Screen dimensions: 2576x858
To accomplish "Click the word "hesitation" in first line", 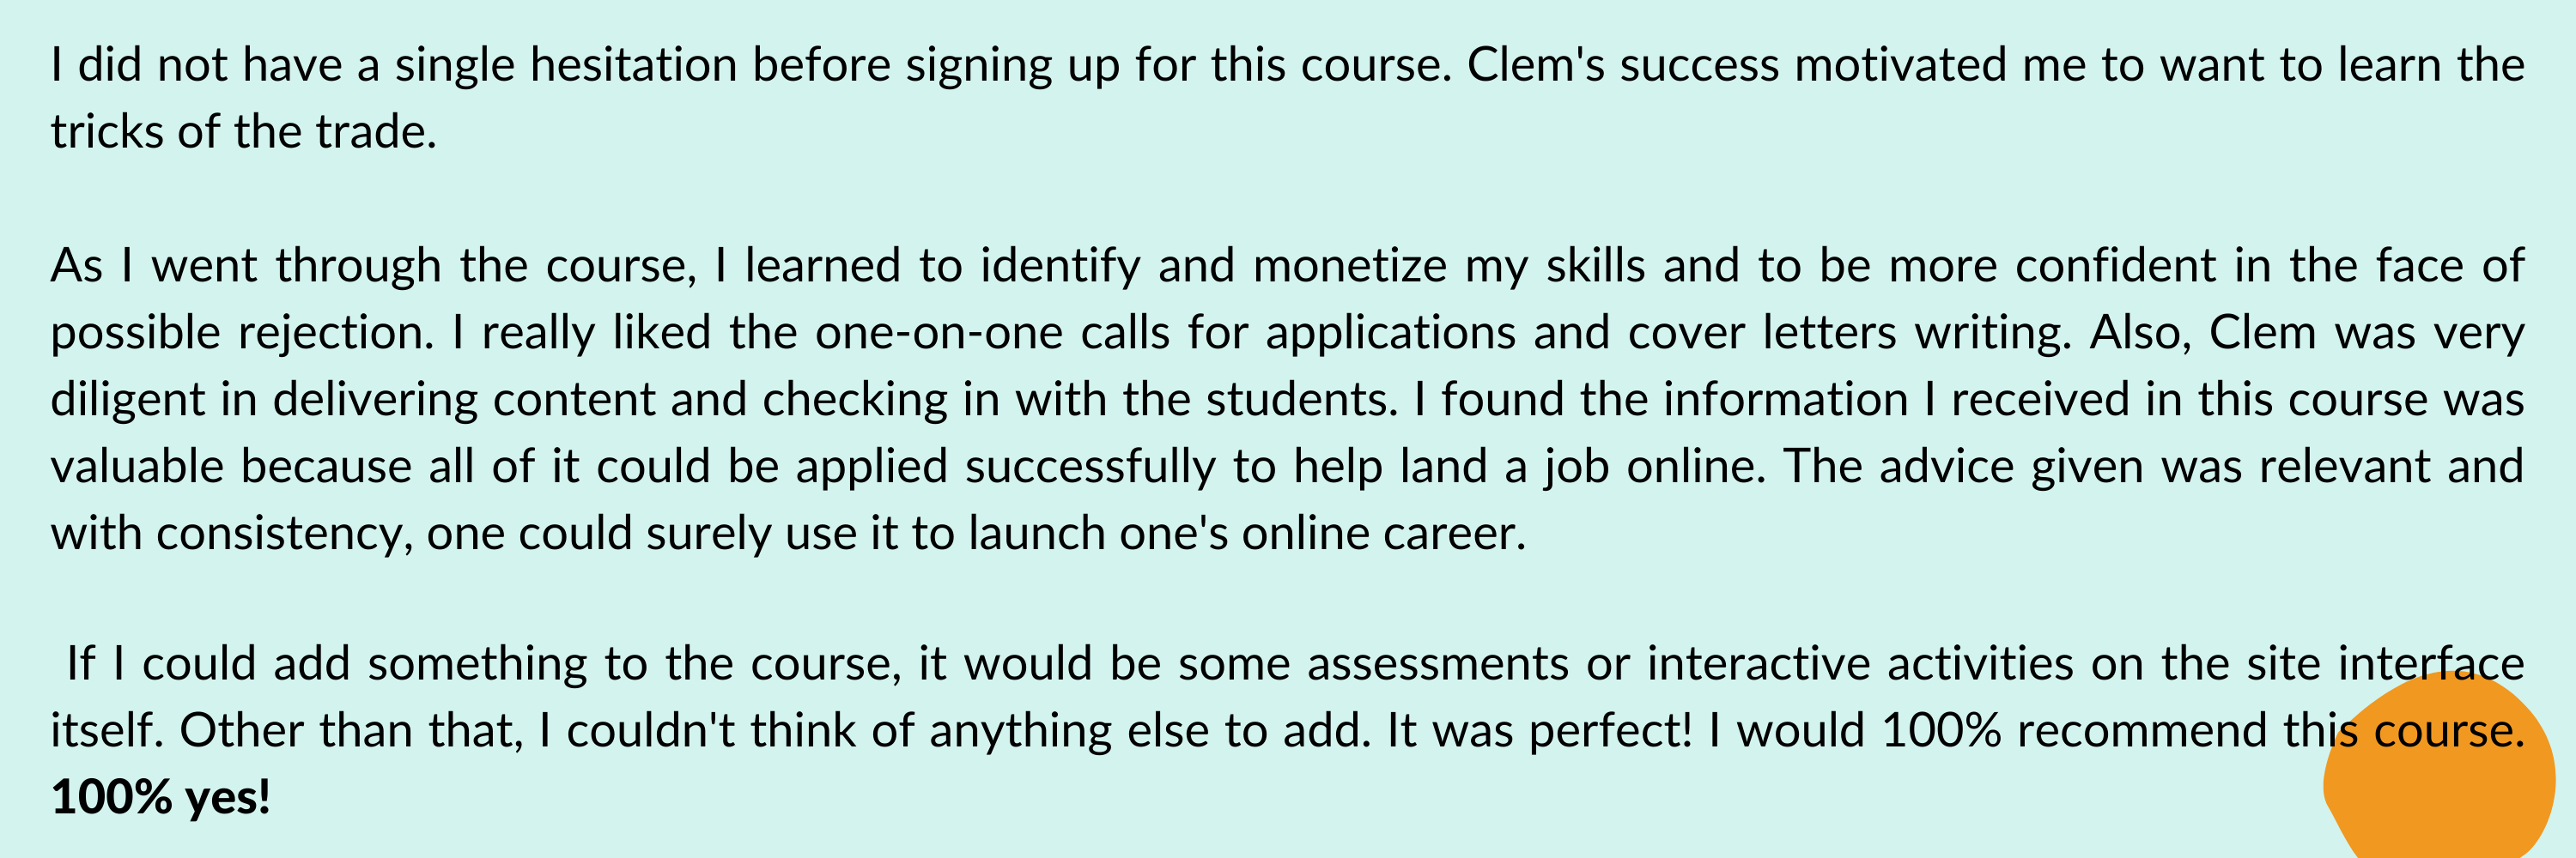I will [634, 65].
